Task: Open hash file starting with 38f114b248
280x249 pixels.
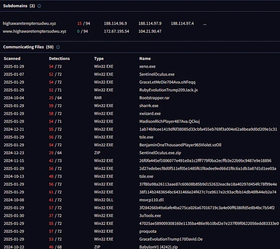Action: point(208,192)
